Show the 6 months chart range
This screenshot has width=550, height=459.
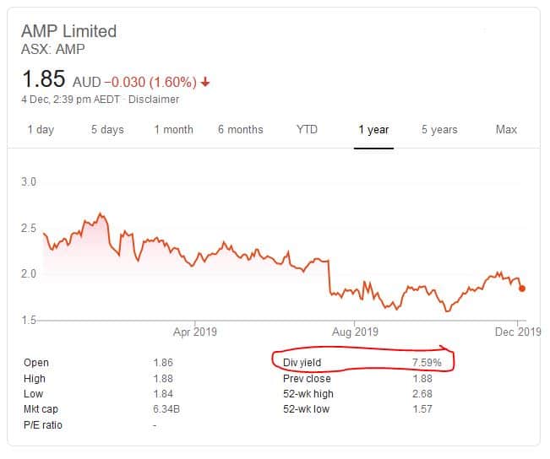tap(240, 130)
